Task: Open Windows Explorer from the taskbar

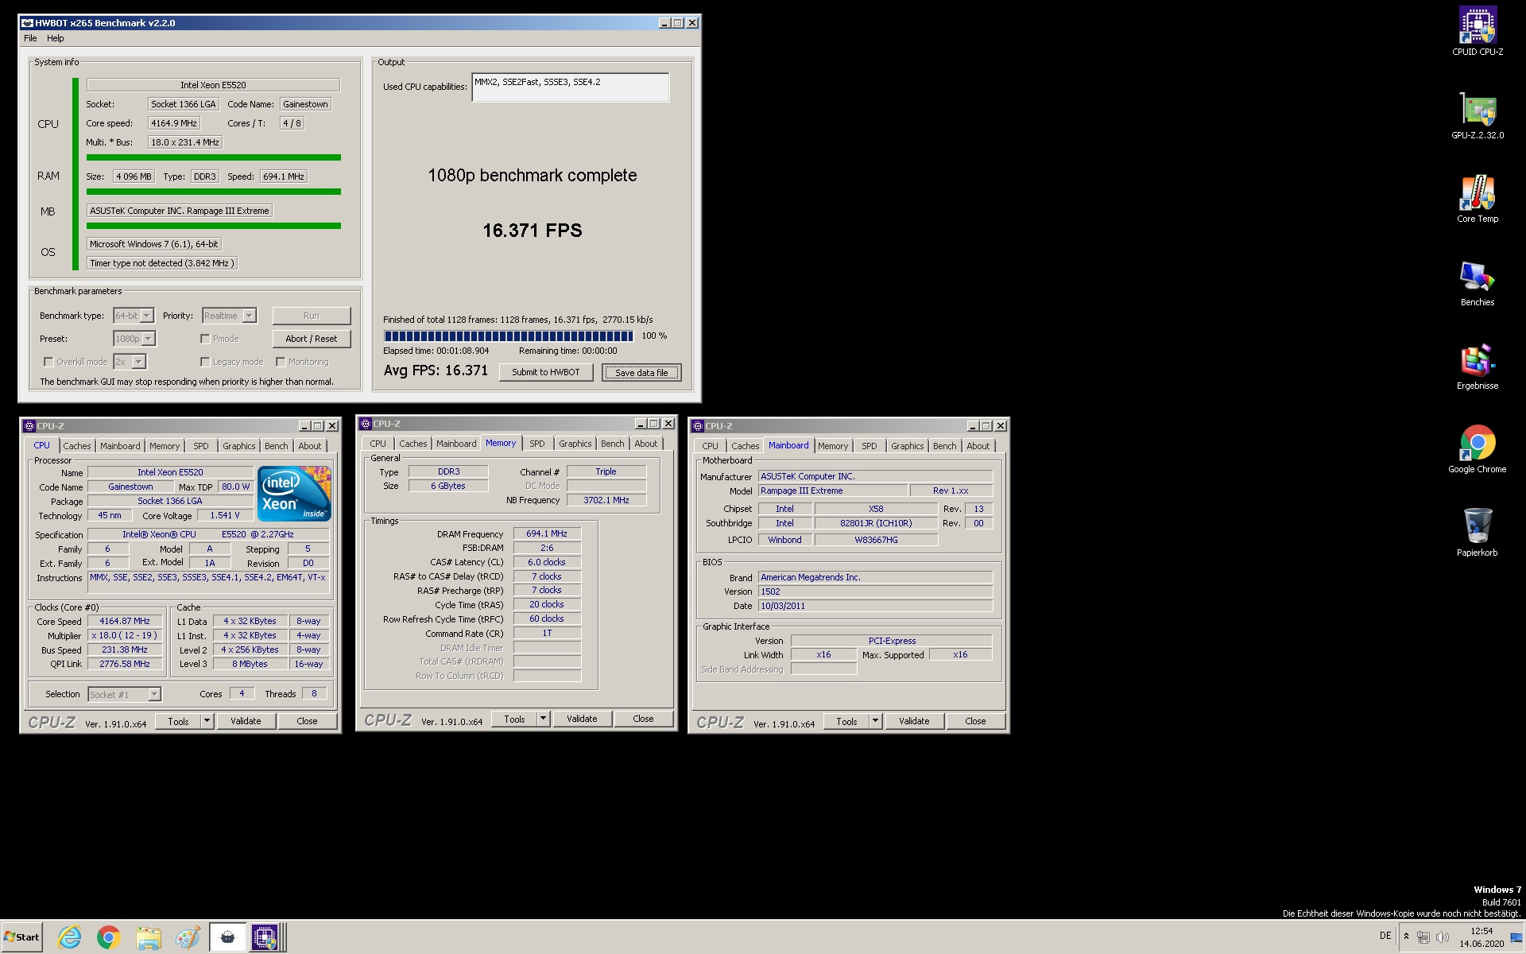Action: (148, 938)
